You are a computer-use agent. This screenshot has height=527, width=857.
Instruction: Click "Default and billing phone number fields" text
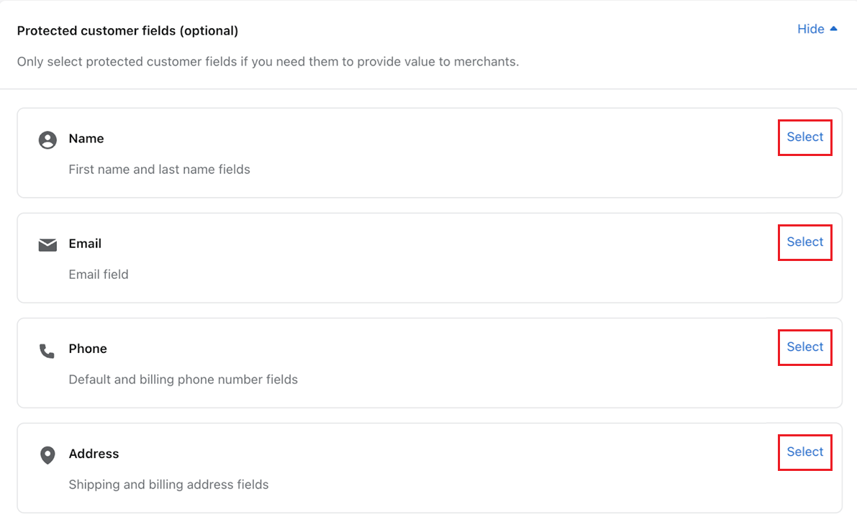coord(183,380)
